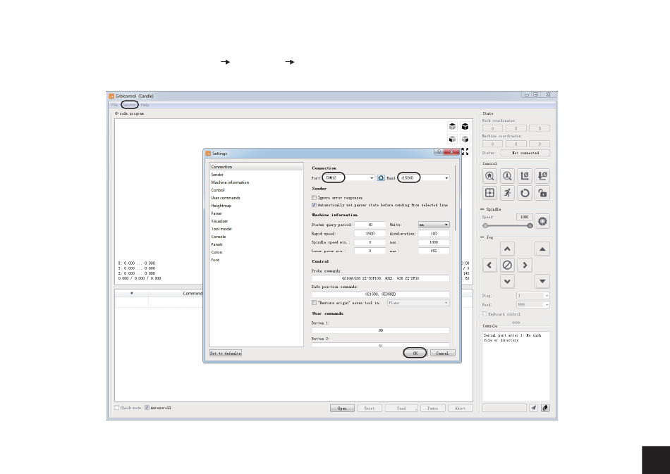670x474 pixels.
Task: Click the Z-probe icon in Control panel
Action: tap(507, 176)
